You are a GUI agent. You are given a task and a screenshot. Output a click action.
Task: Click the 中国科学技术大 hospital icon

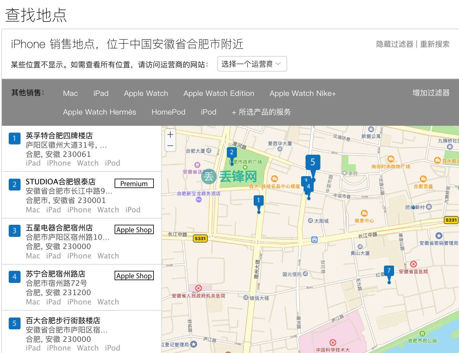[333, 342]
